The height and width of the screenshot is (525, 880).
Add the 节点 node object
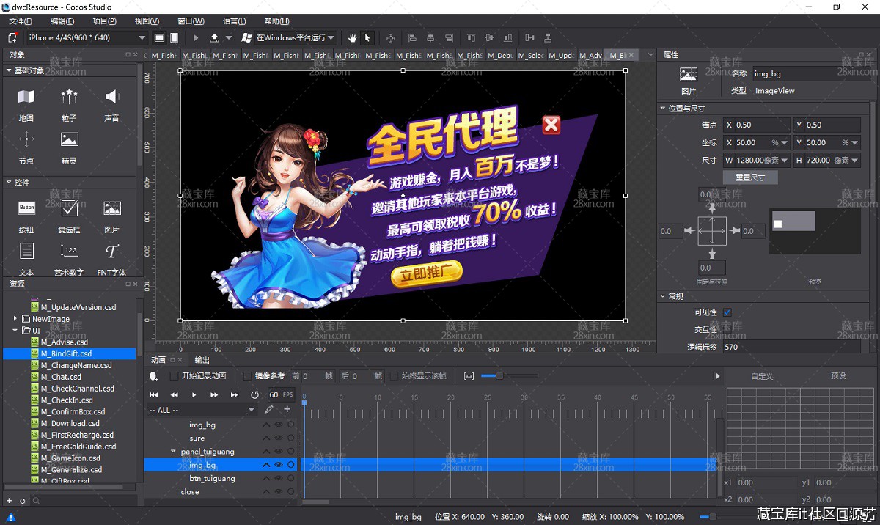click(26, 147)
